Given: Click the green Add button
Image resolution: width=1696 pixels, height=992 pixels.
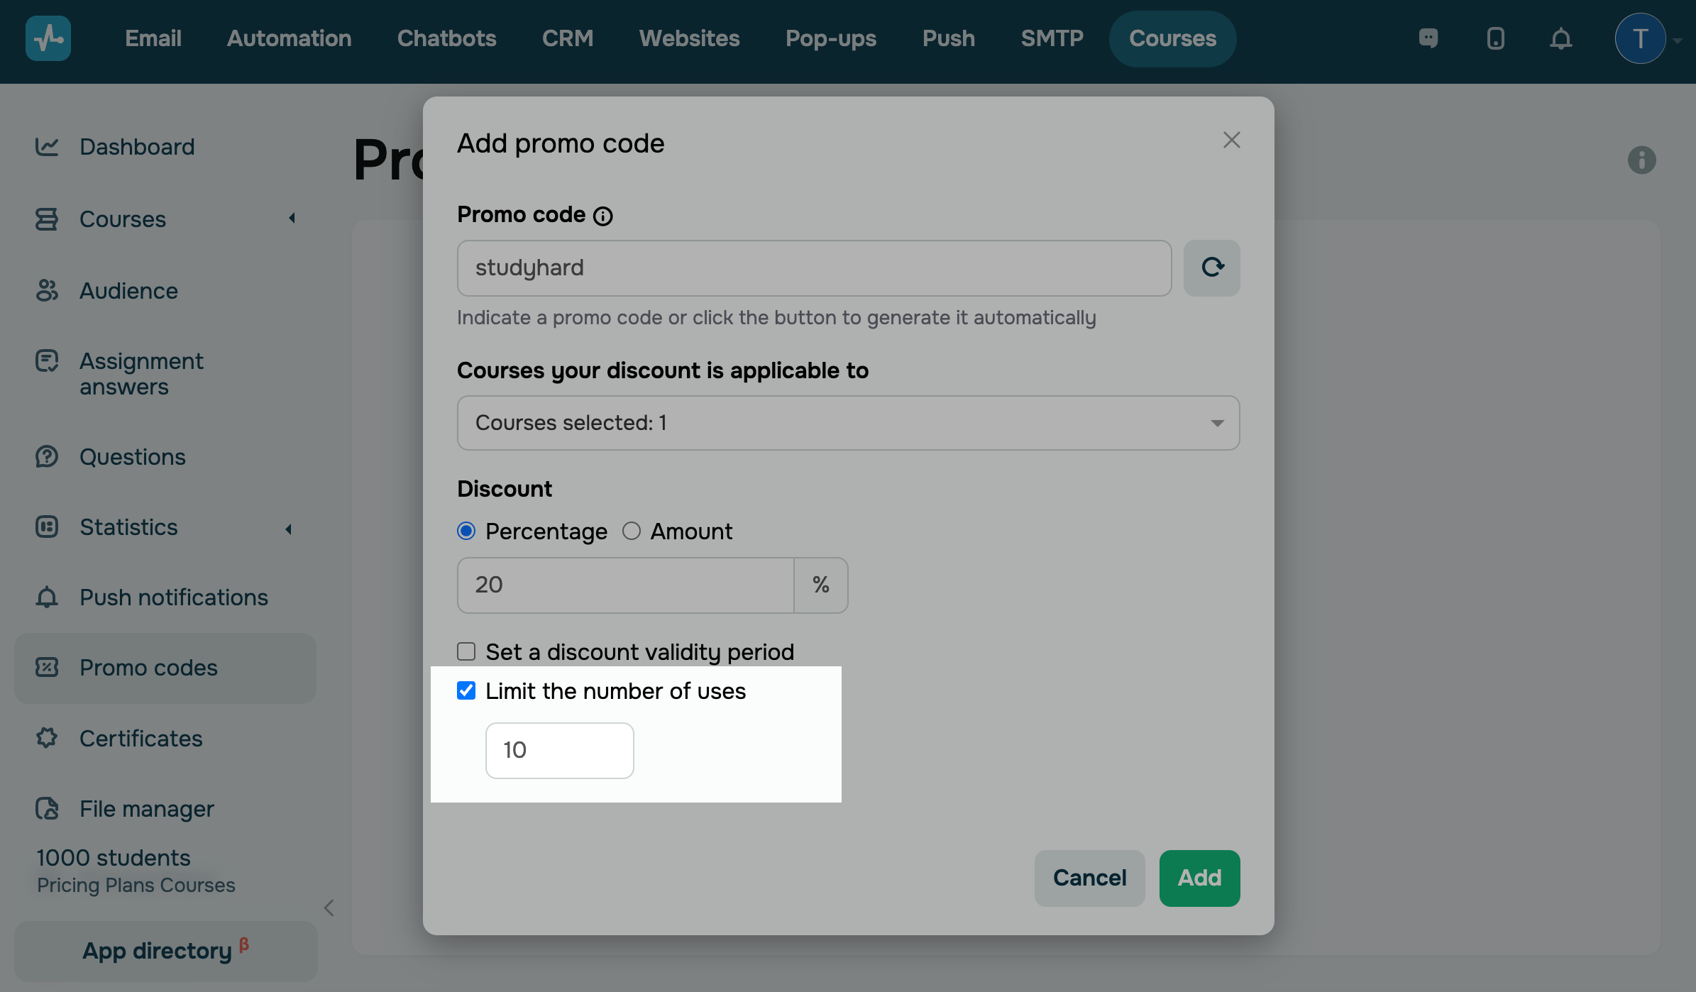Looking at the screenshot, I should coord(1199,878).
